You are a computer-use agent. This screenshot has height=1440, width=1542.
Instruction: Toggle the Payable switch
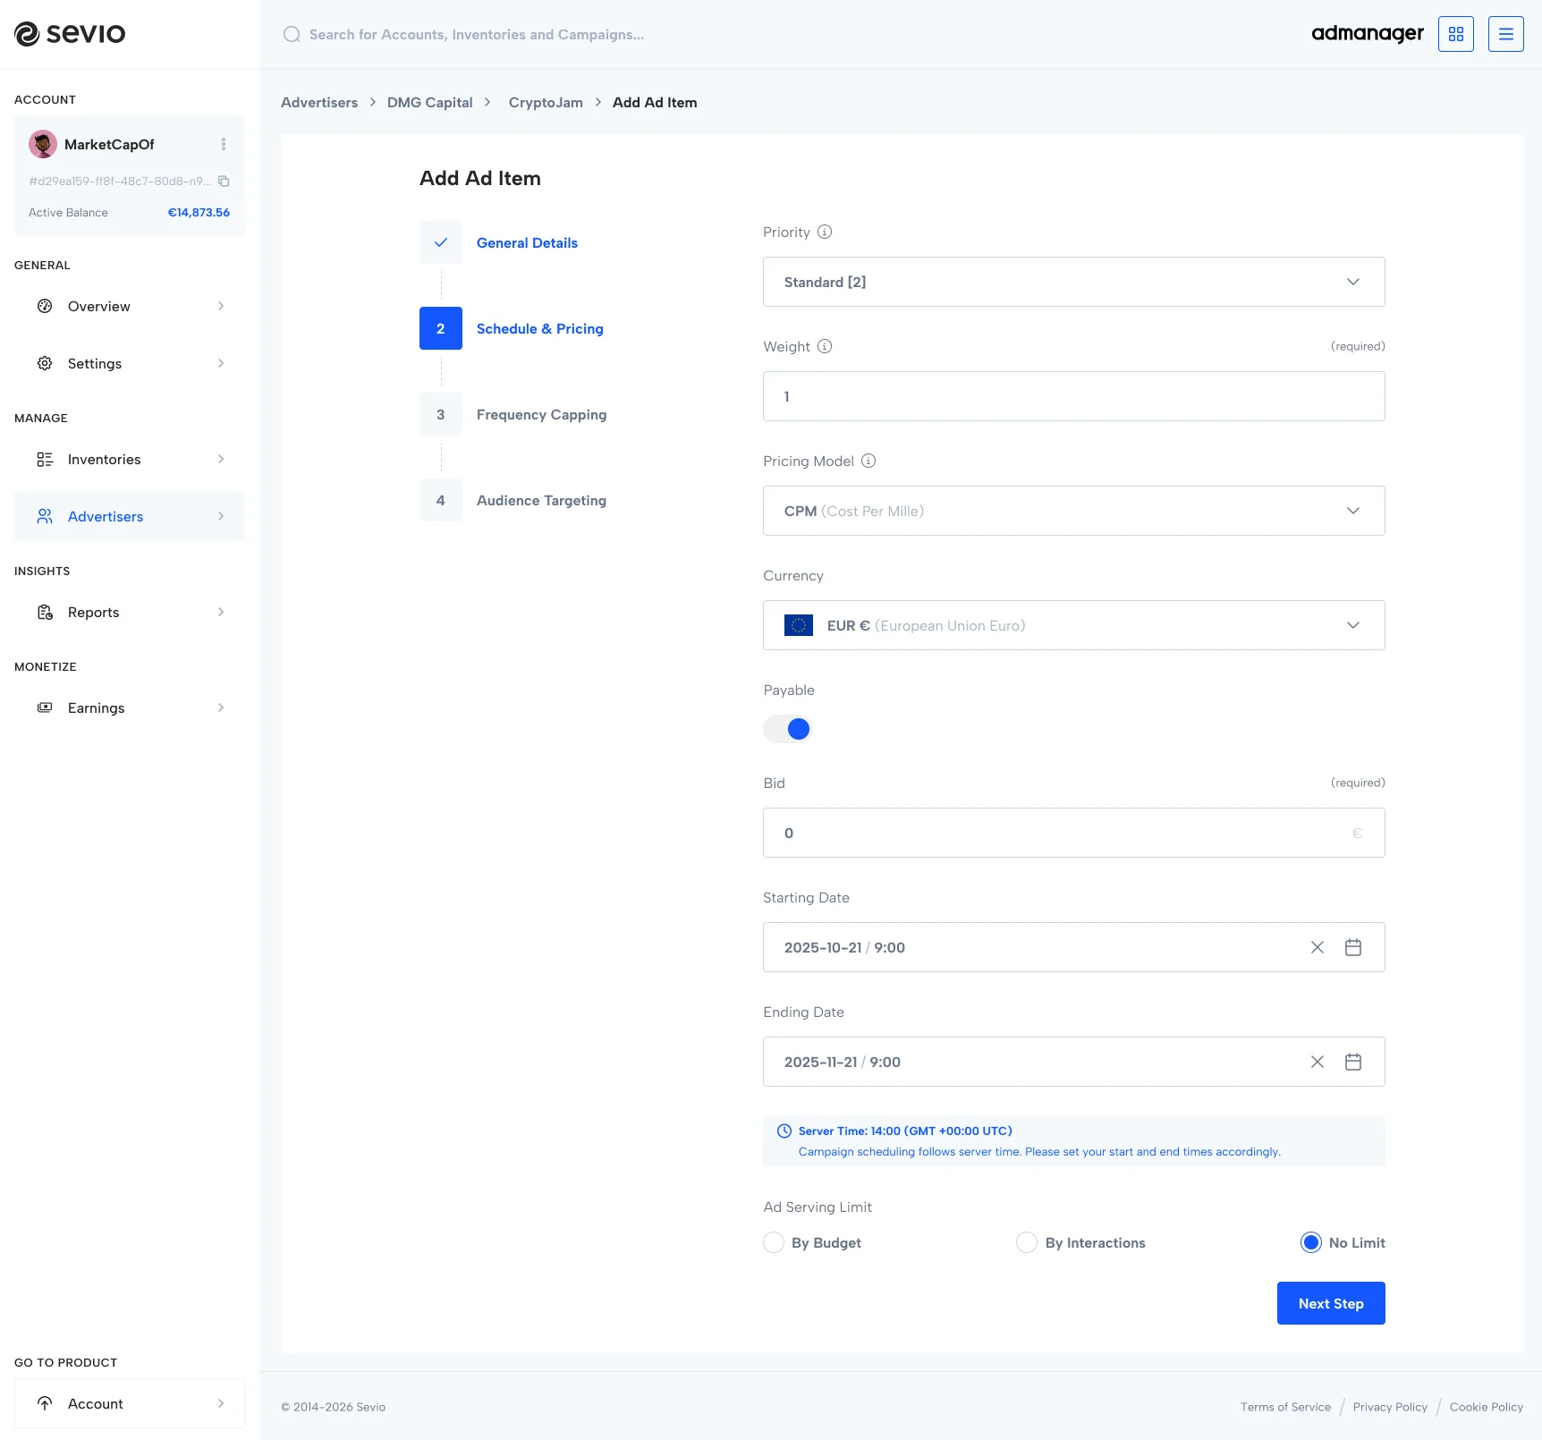[x=787, y=729]
